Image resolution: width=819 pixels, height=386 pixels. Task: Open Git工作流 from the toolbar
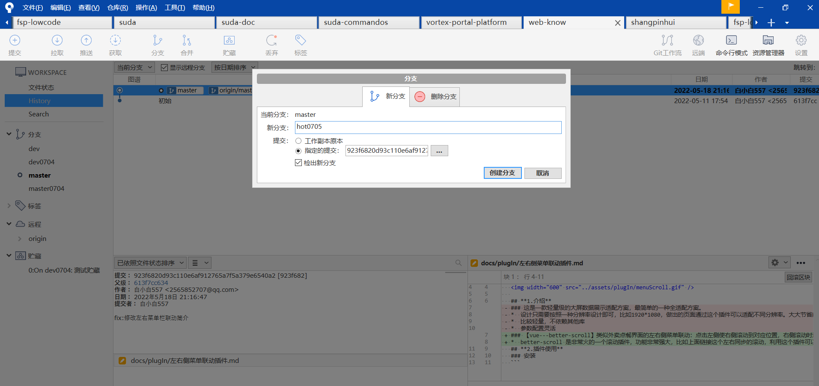coord(667,45)
